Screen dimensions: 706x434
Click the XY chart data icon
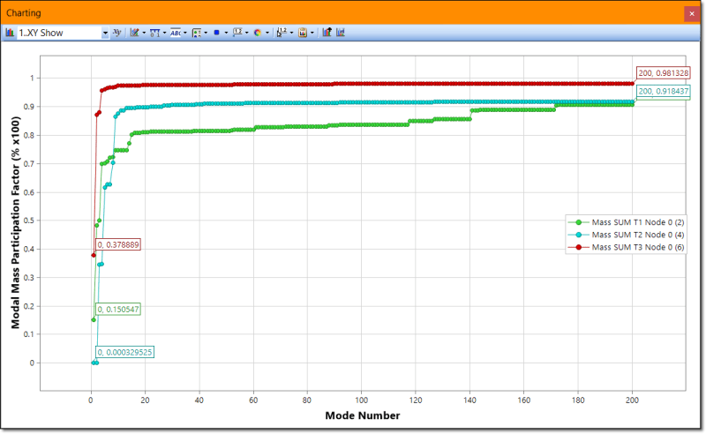tap(117, 33)
